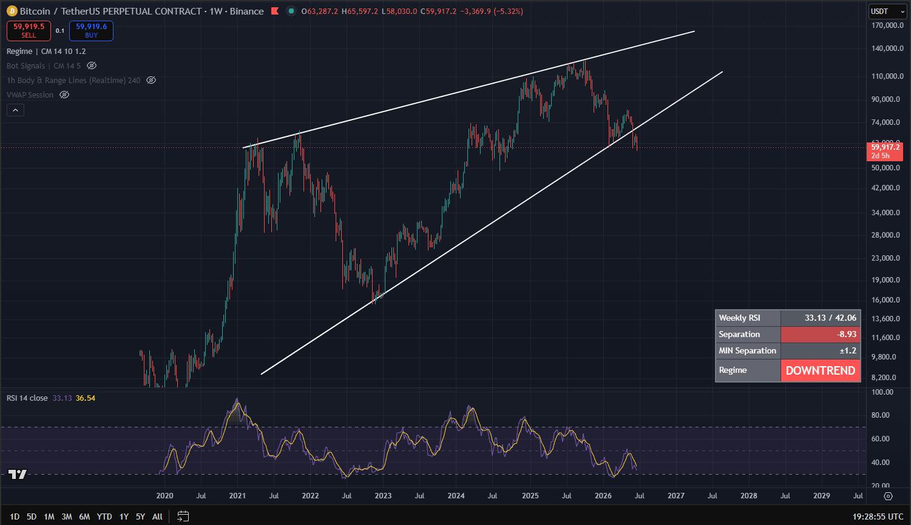911x525 pixels.
Task: Click the open value O63,287.2
Action: click(320, 11)
